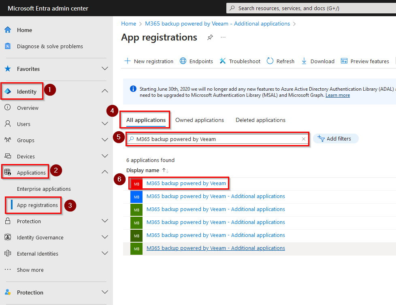Switch to All applications tab

146,120
